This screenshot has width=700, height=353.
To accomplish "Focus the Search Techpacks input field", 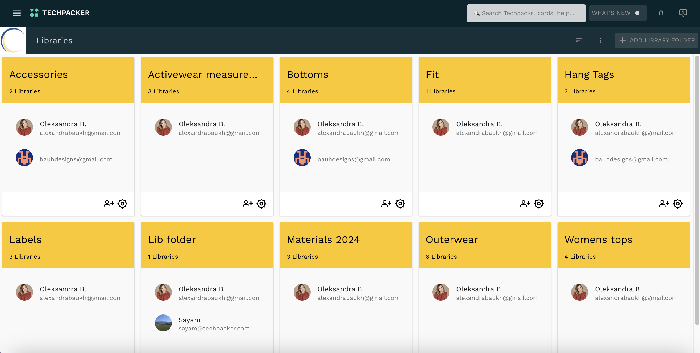I will pyautogui.click(x=526, y=13).
